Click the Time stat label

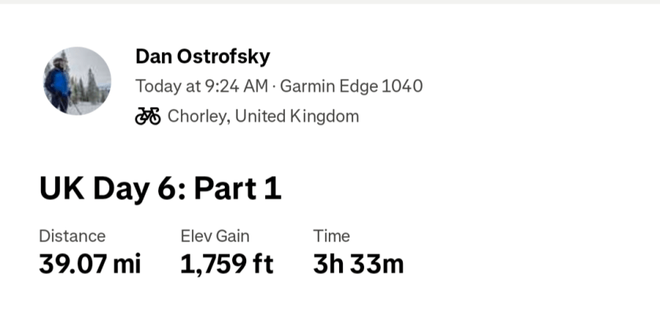coord(331,236)
